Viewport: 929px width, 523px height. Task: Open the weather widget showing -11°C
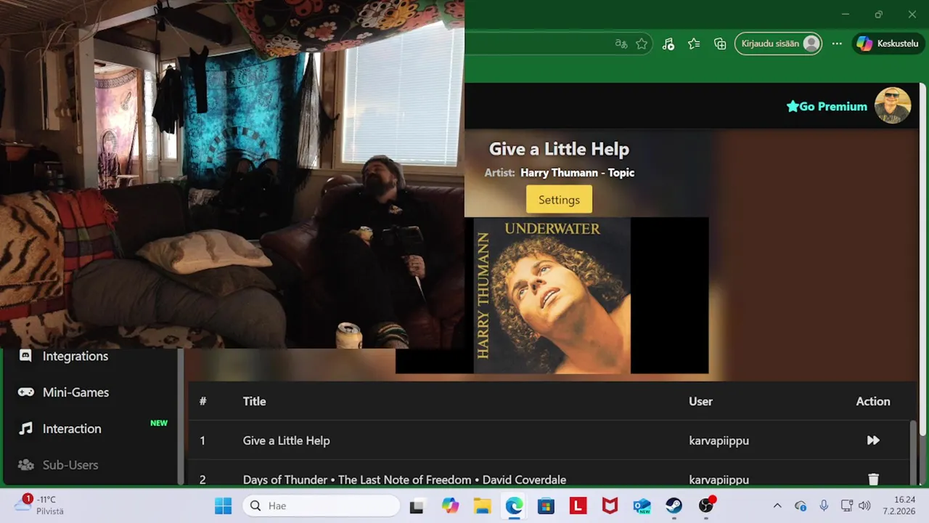[40, 506]
